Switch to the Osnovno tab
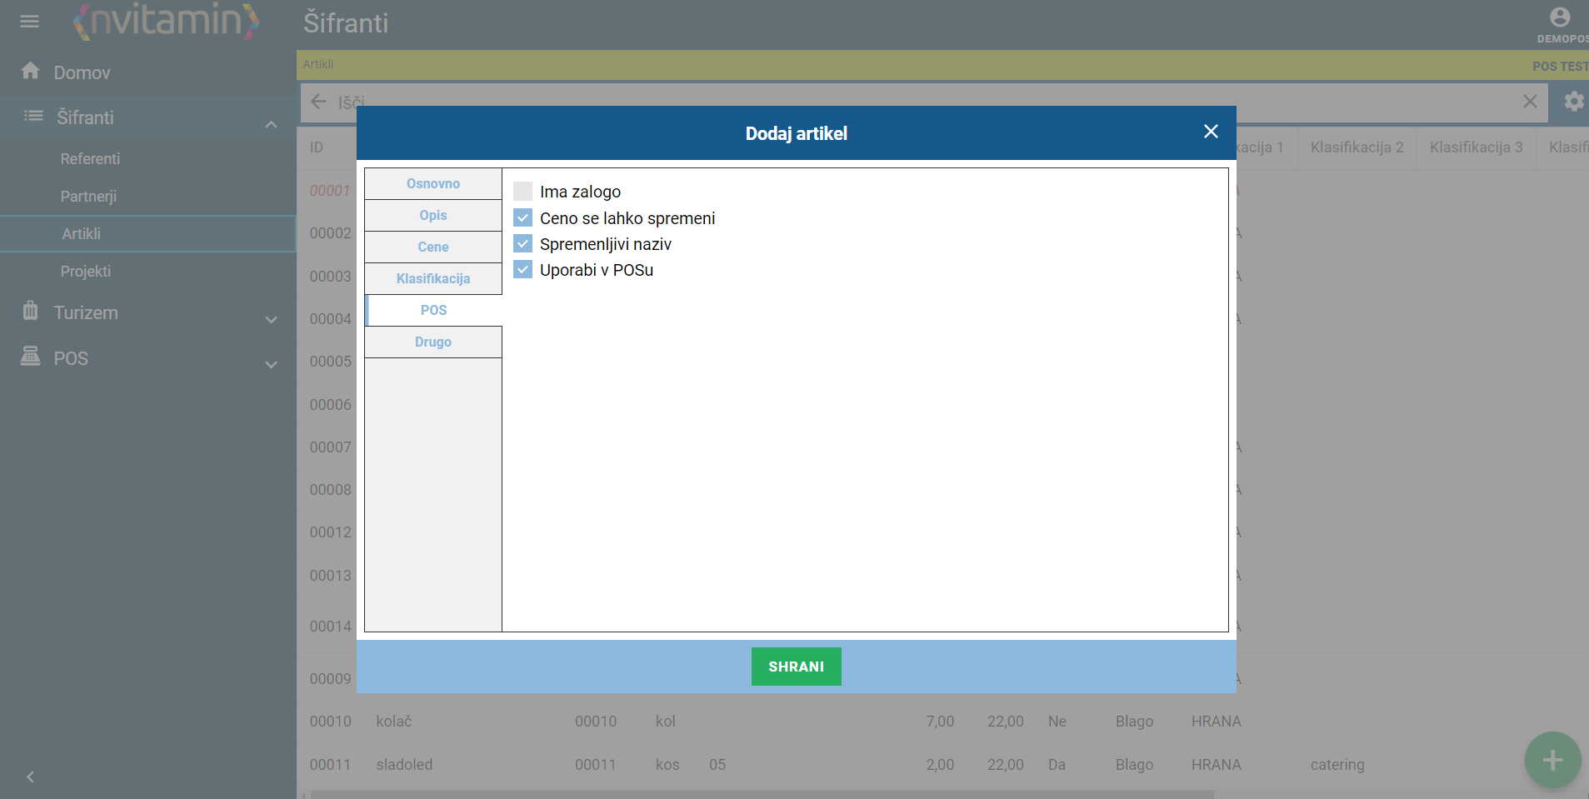Viewport: 1589px width, 799px height. click(433, 184)
